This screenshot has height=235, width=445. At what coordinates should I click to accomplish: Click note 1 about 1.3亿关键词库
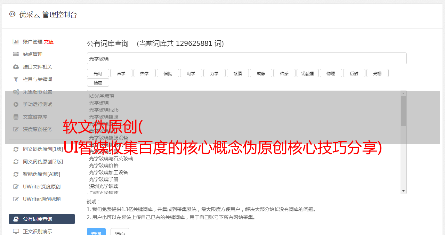202,209
